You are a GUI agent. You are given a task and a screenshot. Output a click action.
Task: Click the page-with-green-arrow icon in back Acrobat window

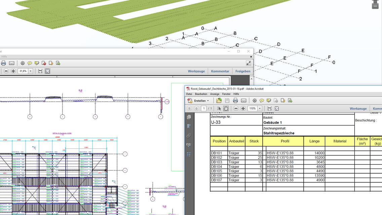pos(58,63)
